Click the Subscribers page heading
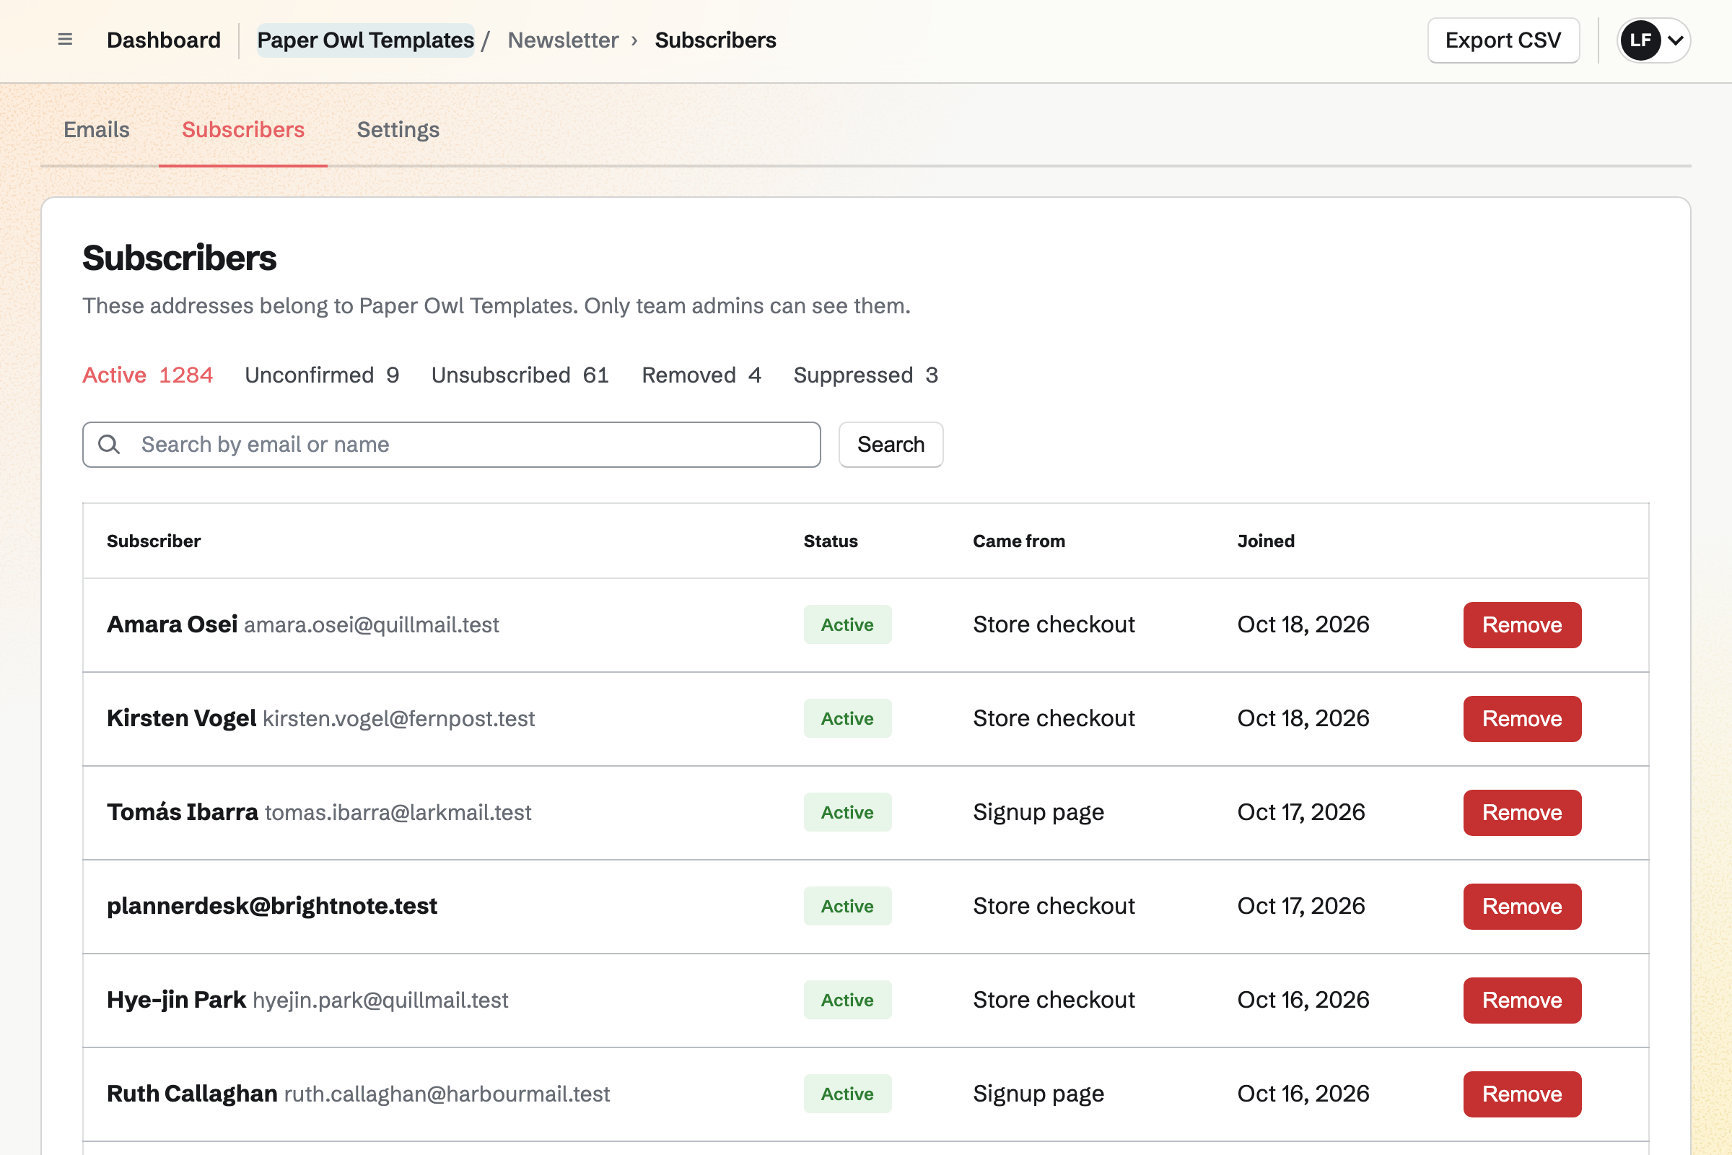This screenshot has height=1155, width=1732. (x=179, y=258)
